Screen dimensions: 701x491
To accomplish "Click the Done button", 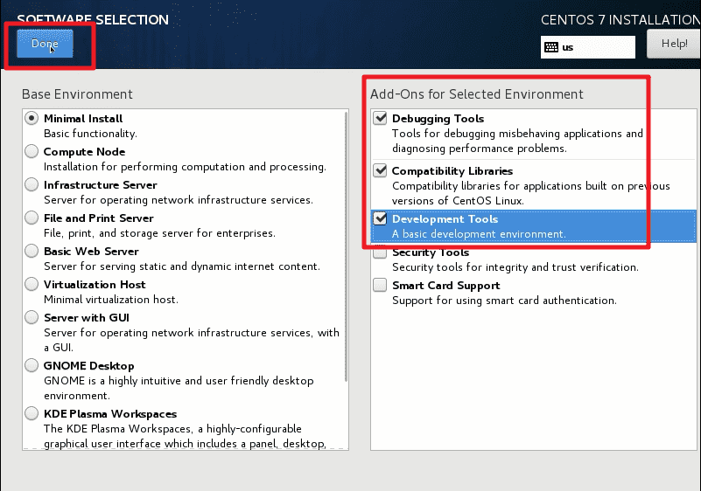I will [x=45, y=44].
